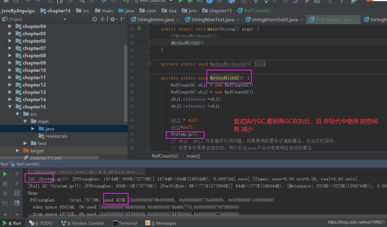Click the com package breadcrumb
Viewport: 387px width, 227px height.
(x=148, y=11)
